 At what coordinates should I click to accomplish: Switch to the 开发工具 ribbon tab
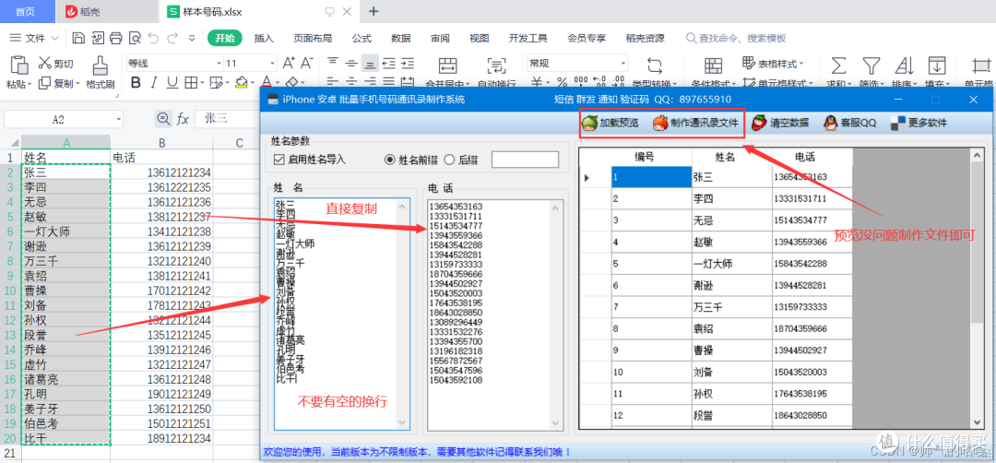pyautogui.click(x=528, y=38)
